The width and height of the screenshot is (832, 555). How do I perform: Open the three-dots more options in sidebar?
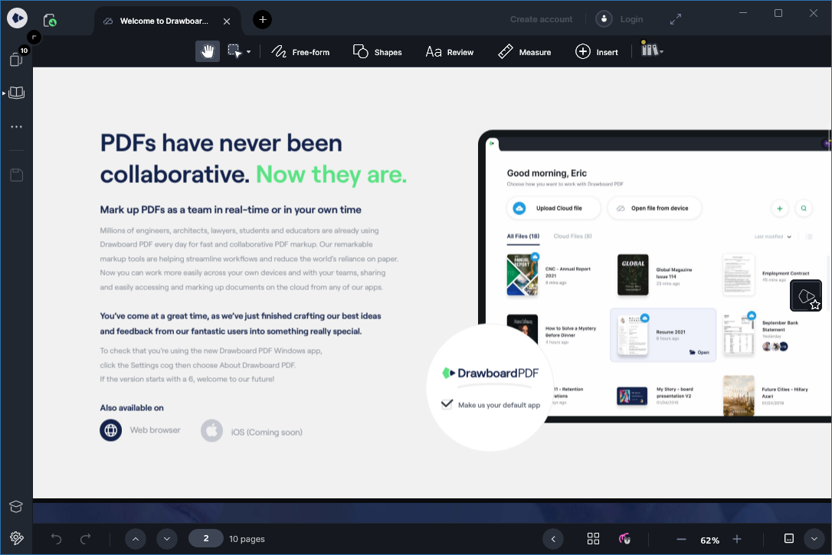click(16, 126)
